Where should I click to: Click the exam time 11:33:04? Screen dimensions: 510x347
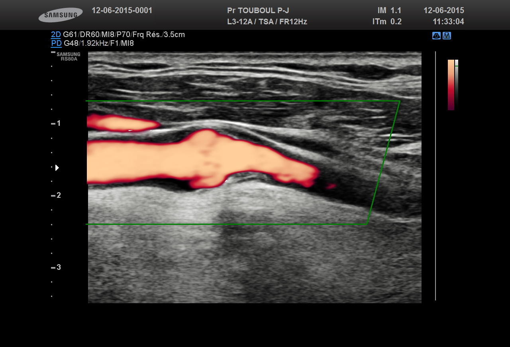point(448,22)
